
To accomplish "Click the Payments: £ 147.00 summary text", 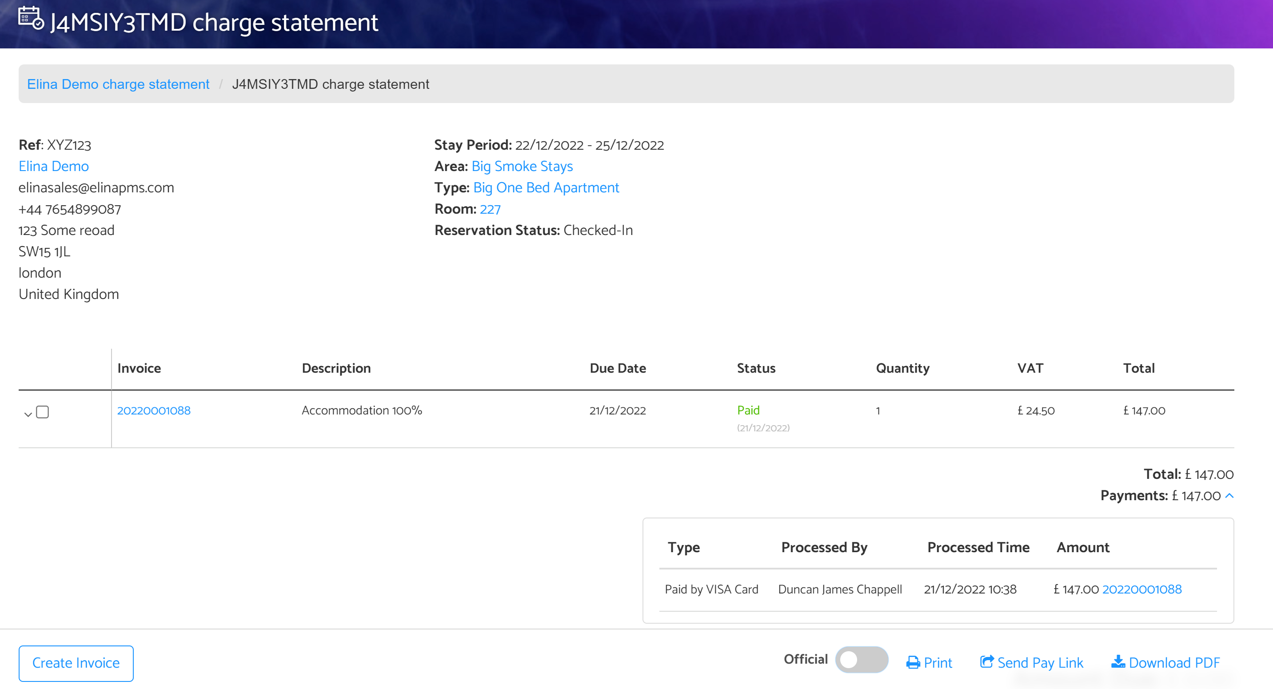I will coord(1160,495).
